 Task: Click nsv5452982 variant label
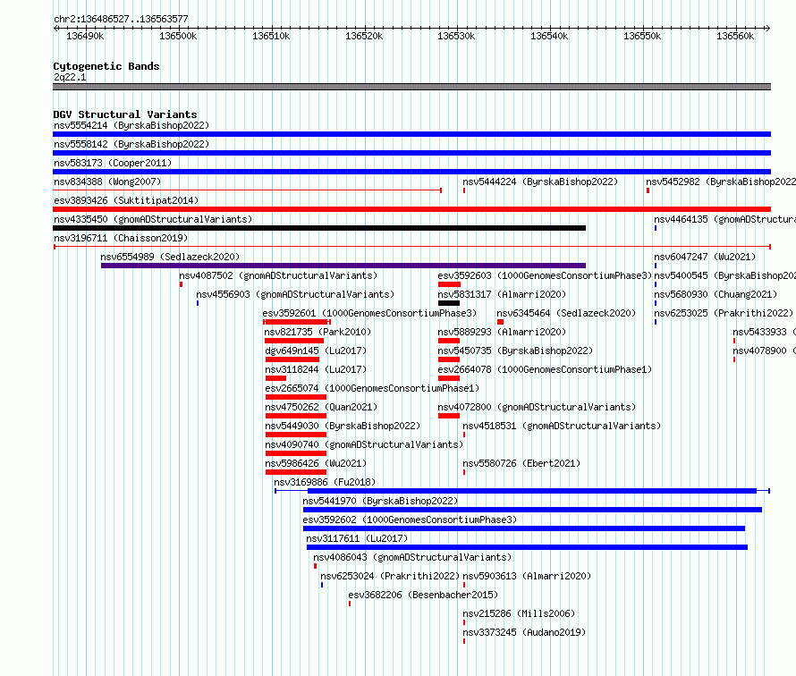coord(721,182)
